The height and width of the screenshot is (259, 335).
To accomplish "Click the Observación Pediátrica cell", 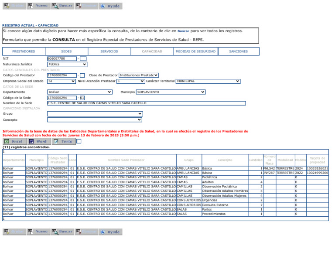I will click(225, 187).
